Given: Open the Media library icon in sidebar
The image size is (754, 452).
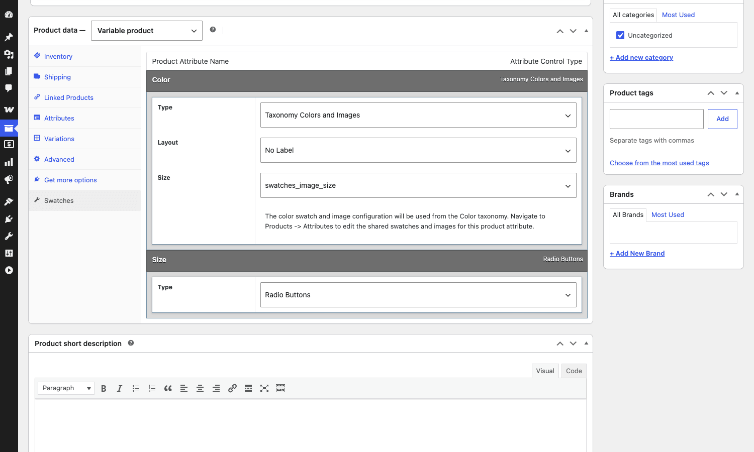Looking at the screenshot, I should 9,54.
